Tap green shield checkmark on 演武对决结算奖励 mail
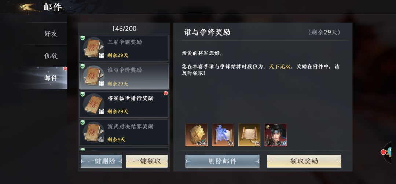 click(82, 122)
